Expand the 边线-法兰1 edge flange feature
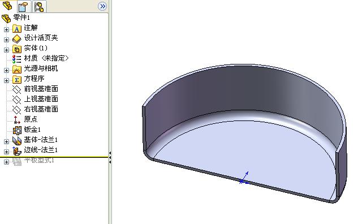This screenshot has width=358, height=224. (6, 152)
